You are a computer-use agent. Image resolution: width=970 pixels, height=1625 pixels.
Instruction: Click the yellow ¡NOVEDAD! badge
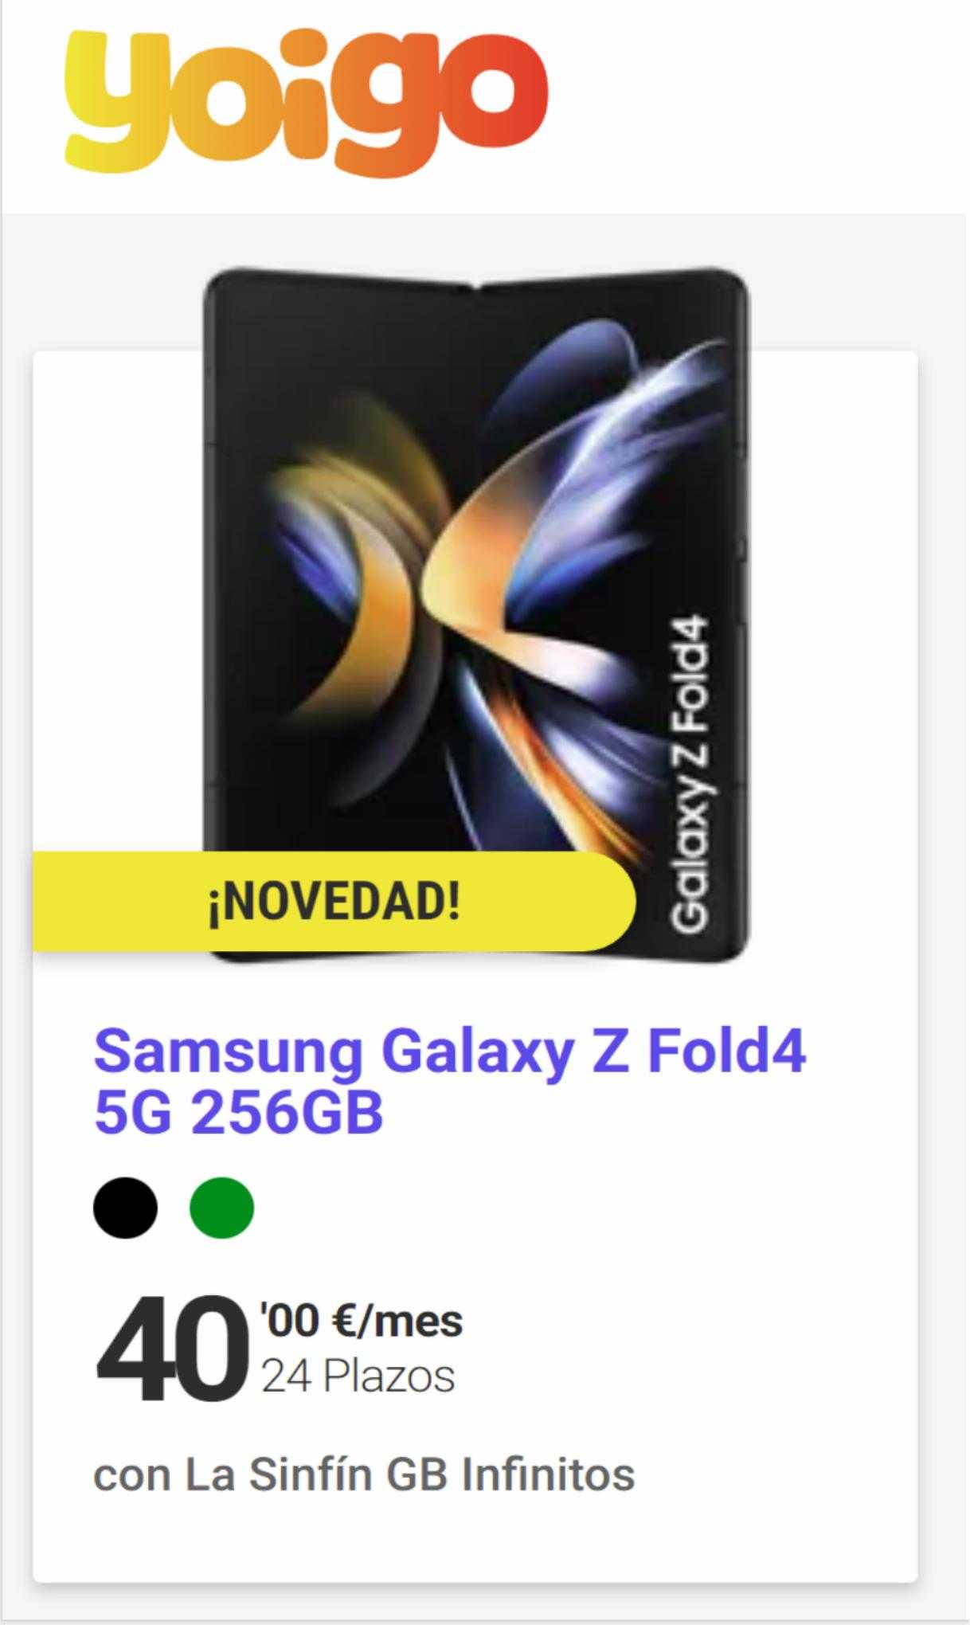click(334, 902)
